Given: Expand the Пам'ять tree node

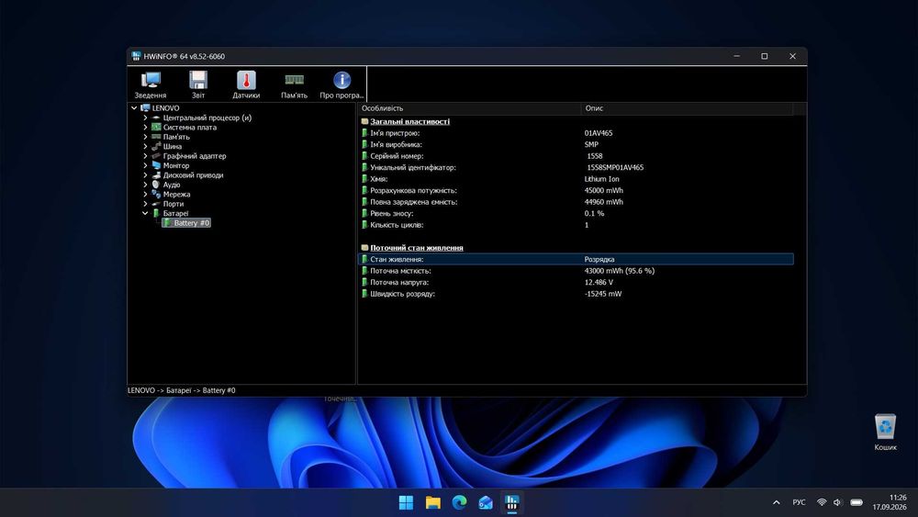Looking at the screenshot, I should click(x=145, y=137).
